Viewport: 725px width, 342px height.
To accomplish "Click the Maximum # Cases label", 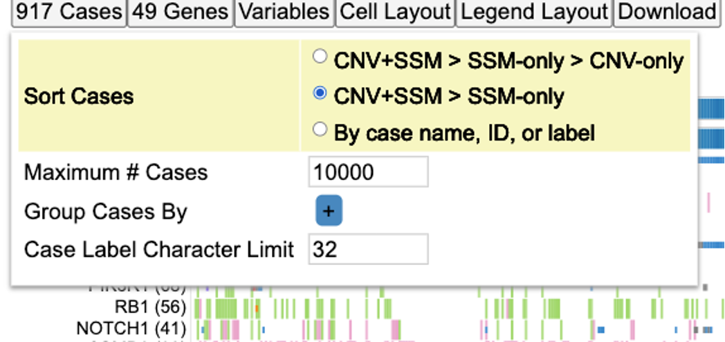I will (x=116, y=172).
